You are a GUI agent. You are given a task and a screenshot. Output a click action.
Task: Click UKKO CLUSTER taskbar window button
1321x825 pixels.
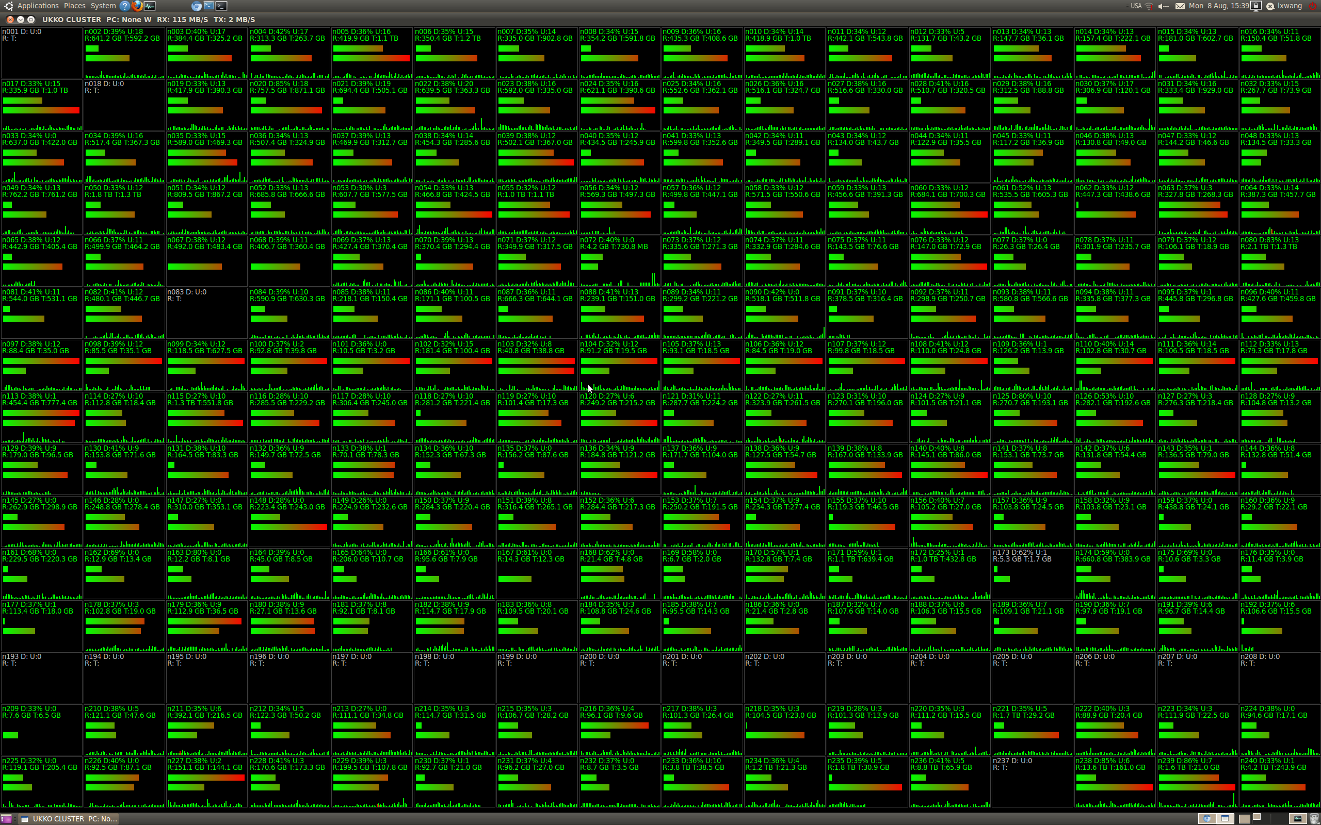69,818
